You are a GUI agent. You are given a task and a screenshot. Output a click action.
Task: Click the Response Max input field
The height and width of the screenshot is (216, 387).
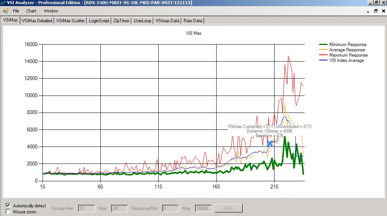tap(203, 208)
